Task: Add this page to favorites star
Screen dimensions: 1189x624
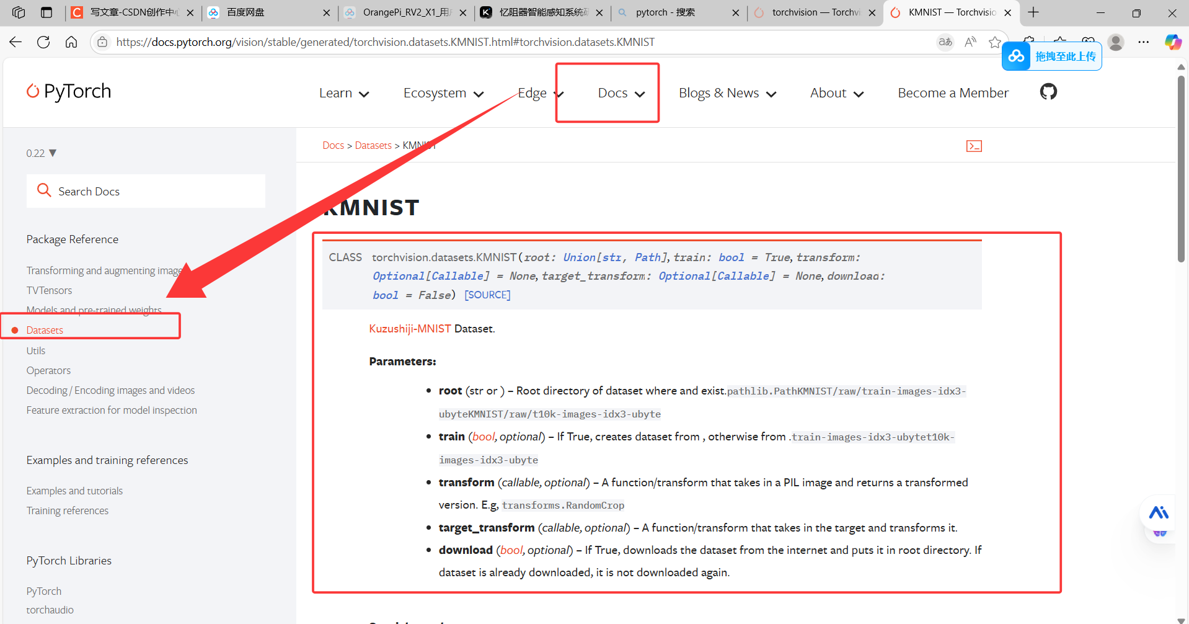Action: [995, 42]
